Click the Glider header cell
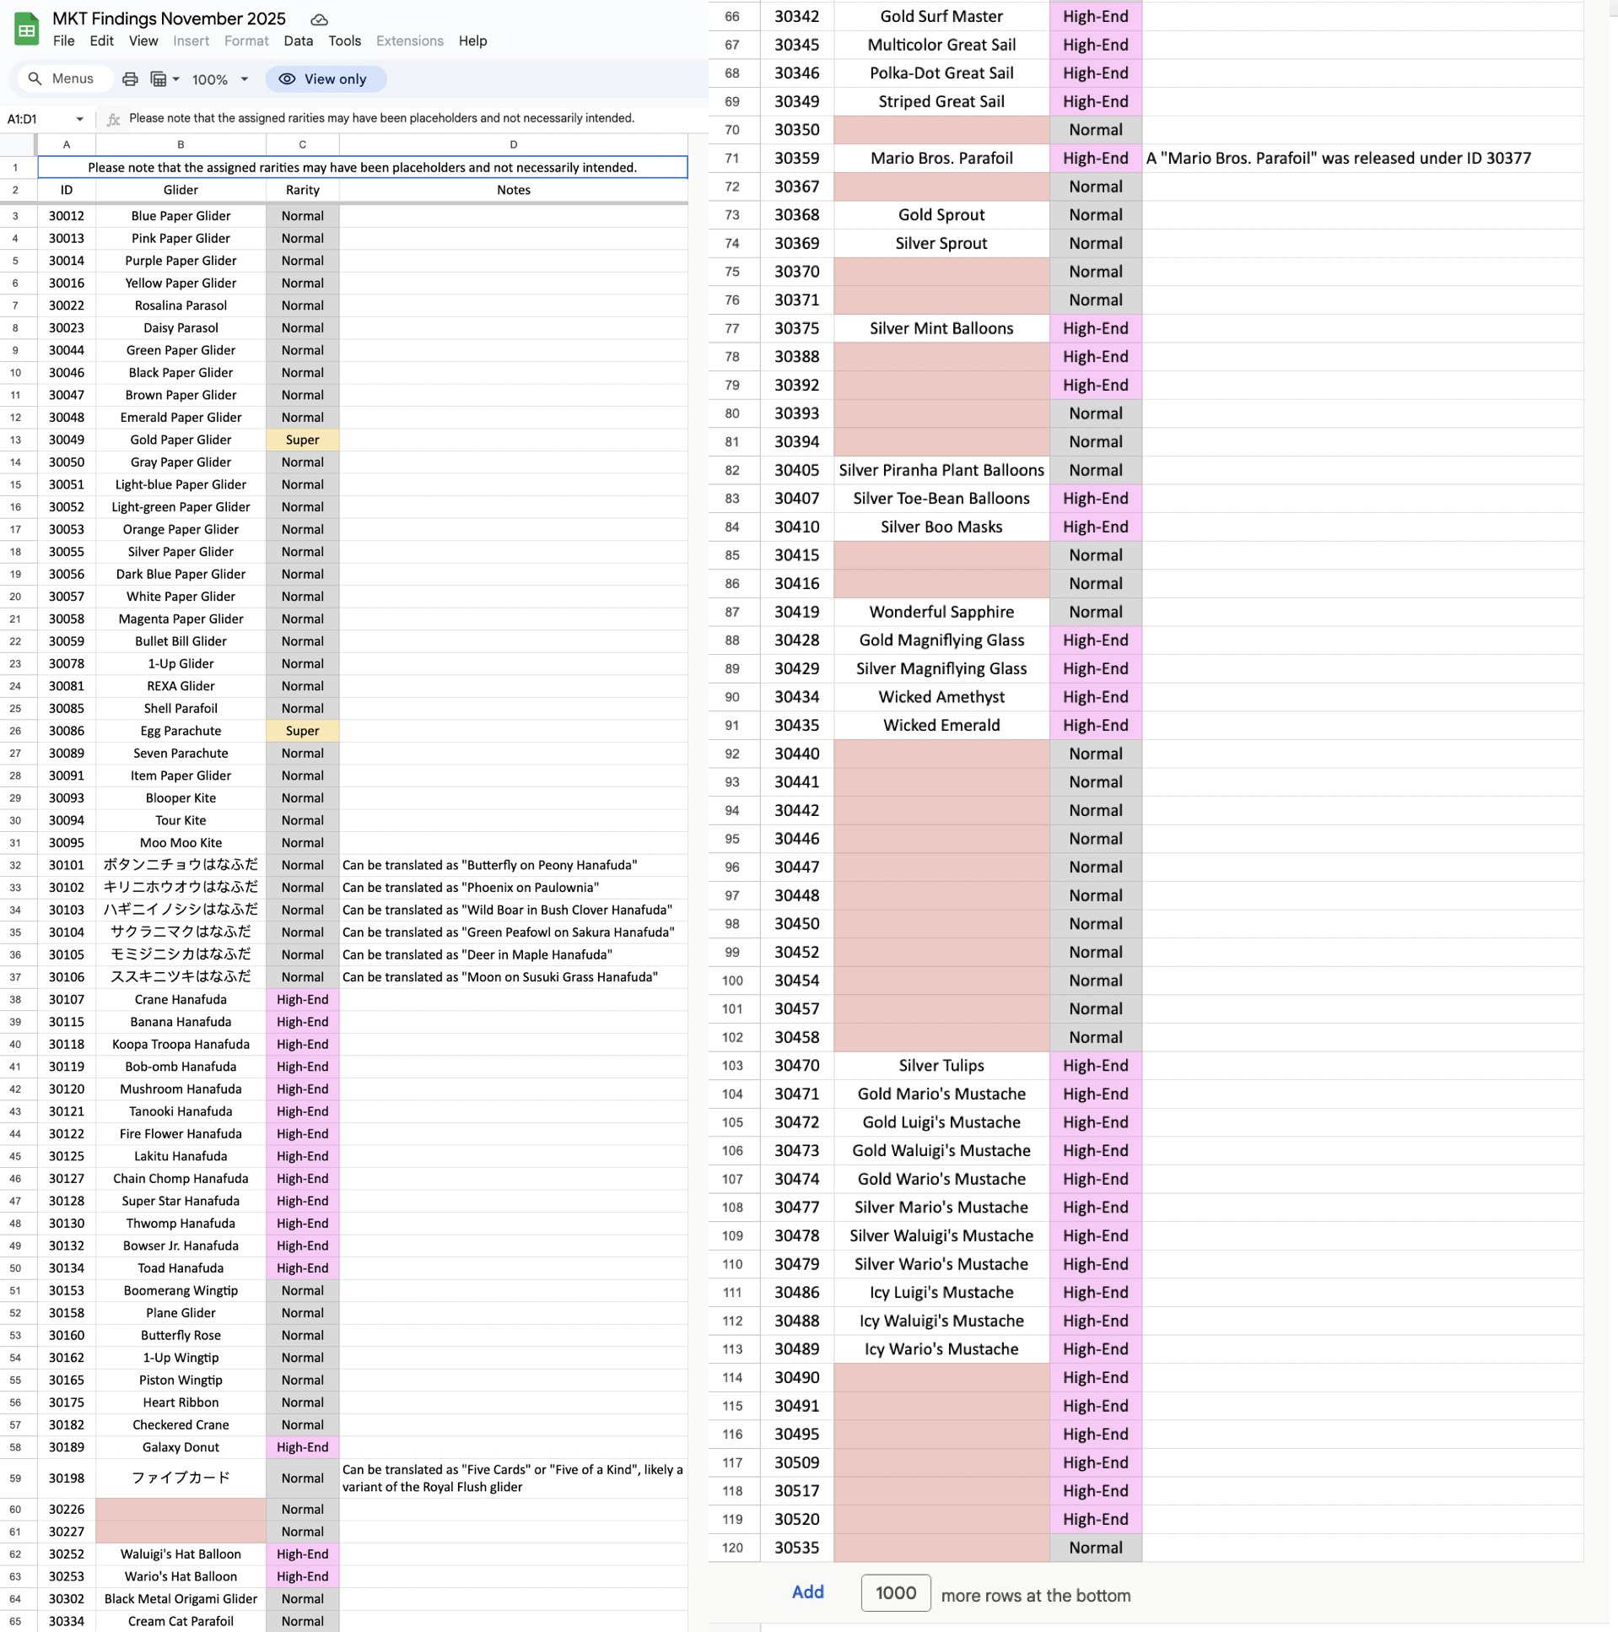This screenshot has height=1632, width=1618. click(181, 190)
